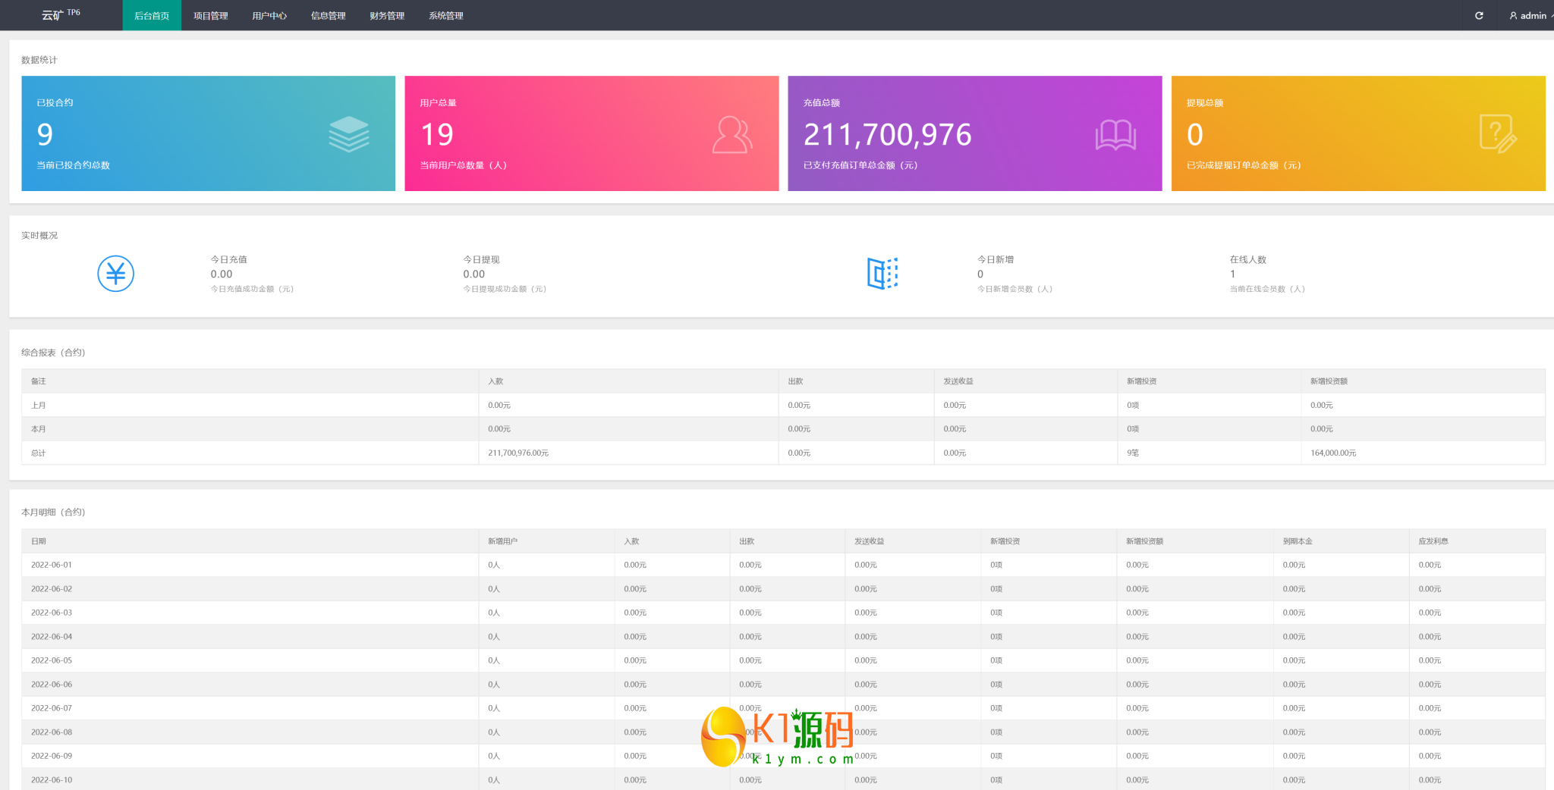Click the 今日新增 label

(x=995, y=259)
